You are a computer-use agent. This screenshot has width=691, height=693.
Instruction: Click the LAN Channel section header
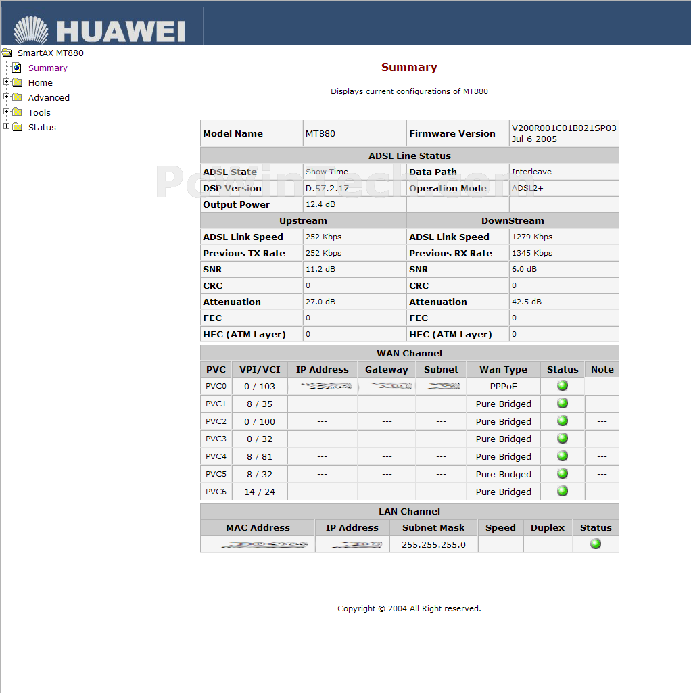pos(409,511)
